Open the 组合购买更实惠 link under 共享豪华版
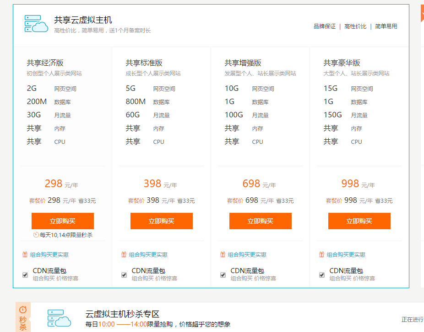The width and height of the screenshot is (424, 332). (x=346, y=255)
